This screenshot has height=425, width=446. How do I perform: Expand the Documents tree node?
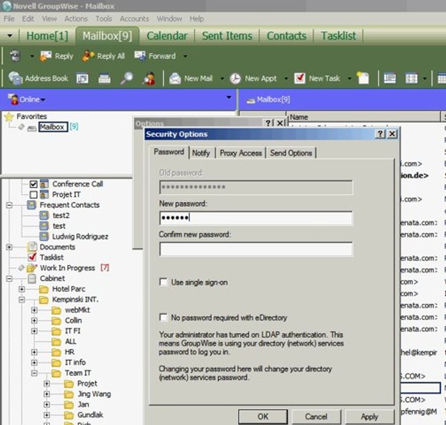(x=9, y=247)
